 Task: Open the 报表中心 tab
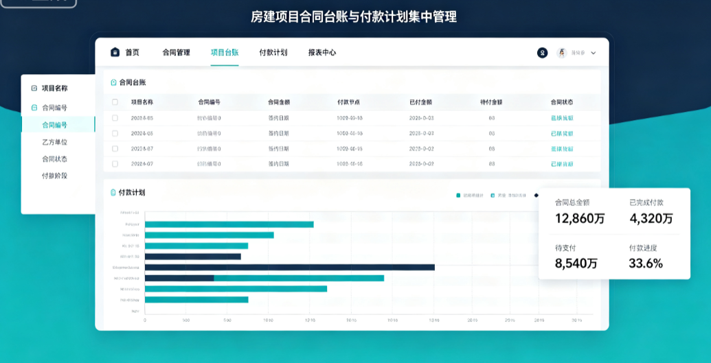point(322,53)
